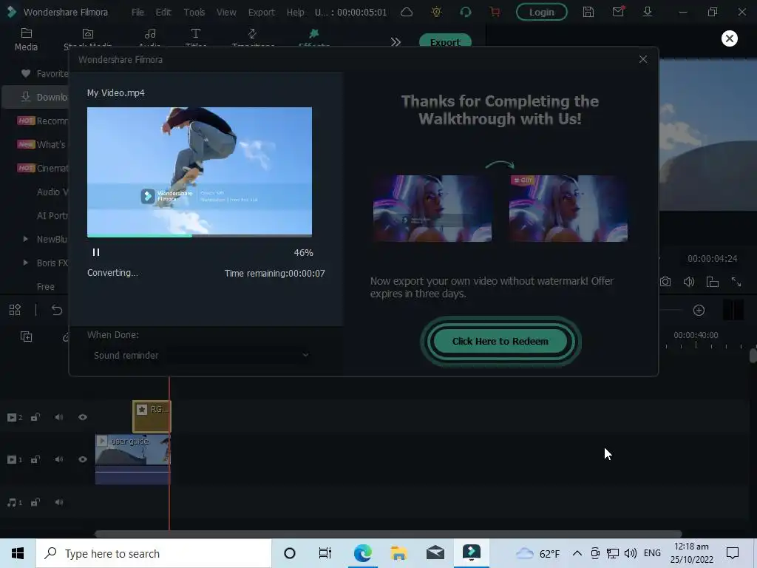Click the Filmora icon on taskbar
The height and width of the screenshot is (568, 757).
point(471,552)
